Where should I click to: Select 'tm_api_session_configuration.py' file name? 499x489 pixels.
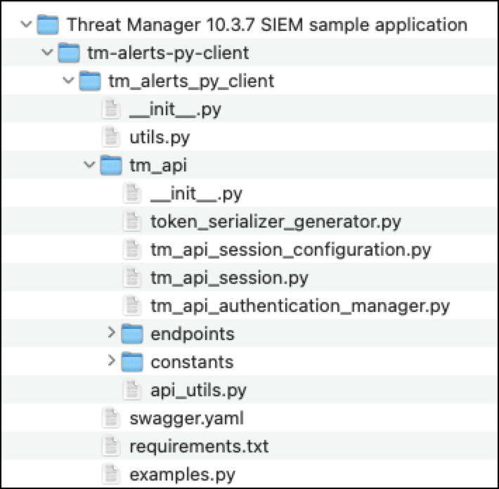[x=290, y=250]
